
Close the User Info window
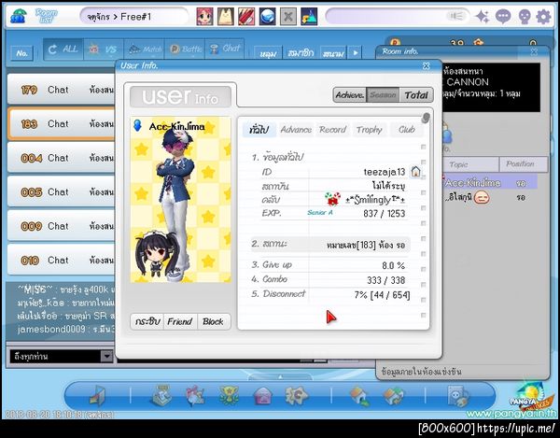427,65
